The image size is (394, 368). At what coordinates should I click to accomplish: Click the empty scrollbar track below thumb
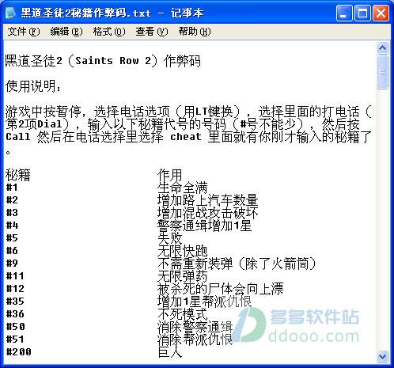(x=382, y=219)
